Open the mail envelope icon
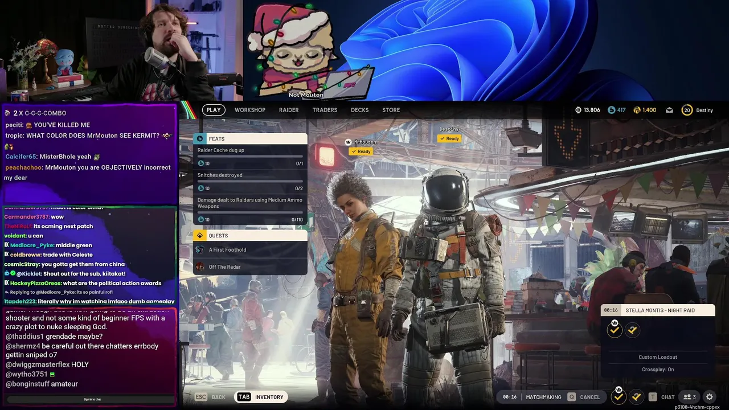This screenshot has width=729, height=410. click(x=669, y=110)
